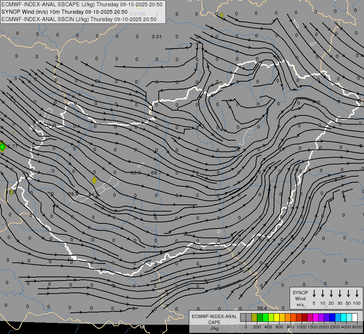The width and height of the screenshot is (364, 334).
Task: Click the SBCIN title line
Action: click(x=79, y=19)
